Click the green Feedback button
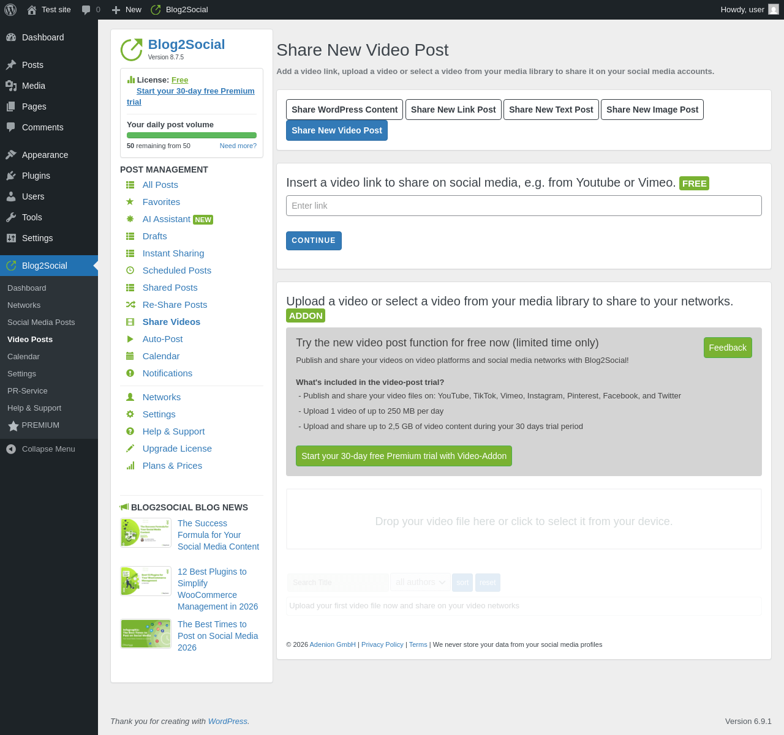The height and width of the screenshot is (735, 784). point(728,348)
